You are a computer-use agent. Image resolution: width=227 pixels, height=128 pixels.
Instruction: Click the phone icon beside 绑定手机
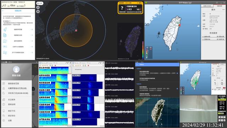click(4, 111)
